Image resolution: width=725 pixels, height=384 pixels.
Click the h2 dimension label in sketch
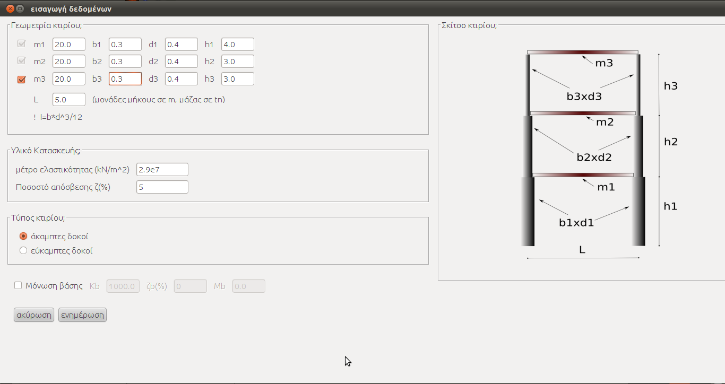[x=671, y=142]
